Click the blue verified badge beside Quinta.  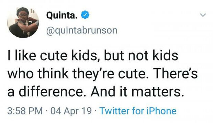coord(85,15)
